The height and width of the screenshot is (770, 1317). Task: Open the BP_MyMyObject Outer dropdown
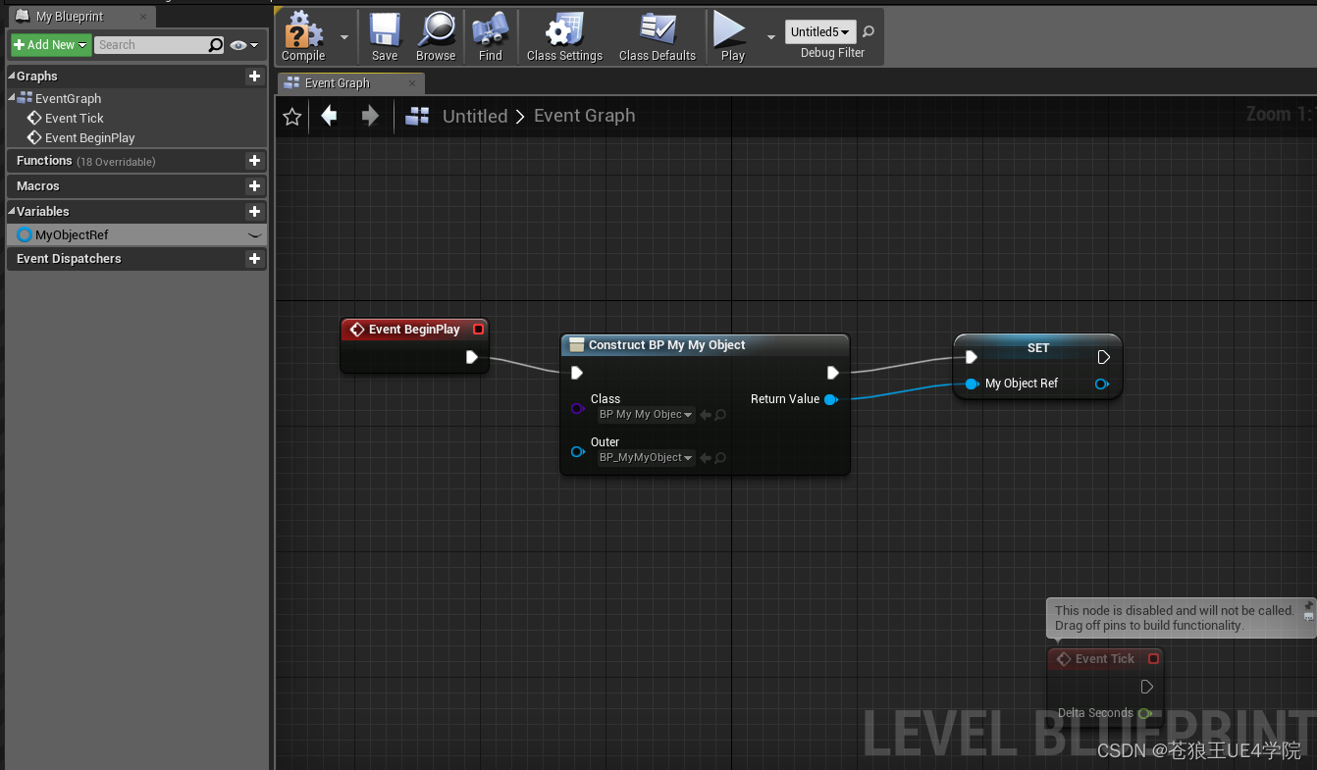646,458
